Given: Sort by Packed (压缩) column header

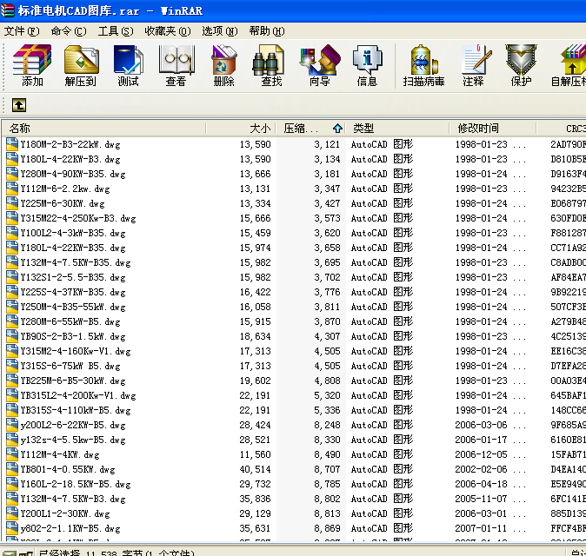Looking at the screenshot, I should click(x=311, y=129).
